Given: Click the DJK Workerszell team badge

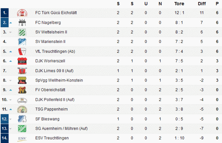Looking at the screenshot, I should (x=22, y=61).
